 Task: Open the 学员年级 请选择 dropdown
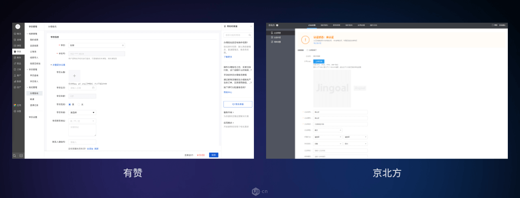point(82,112)
